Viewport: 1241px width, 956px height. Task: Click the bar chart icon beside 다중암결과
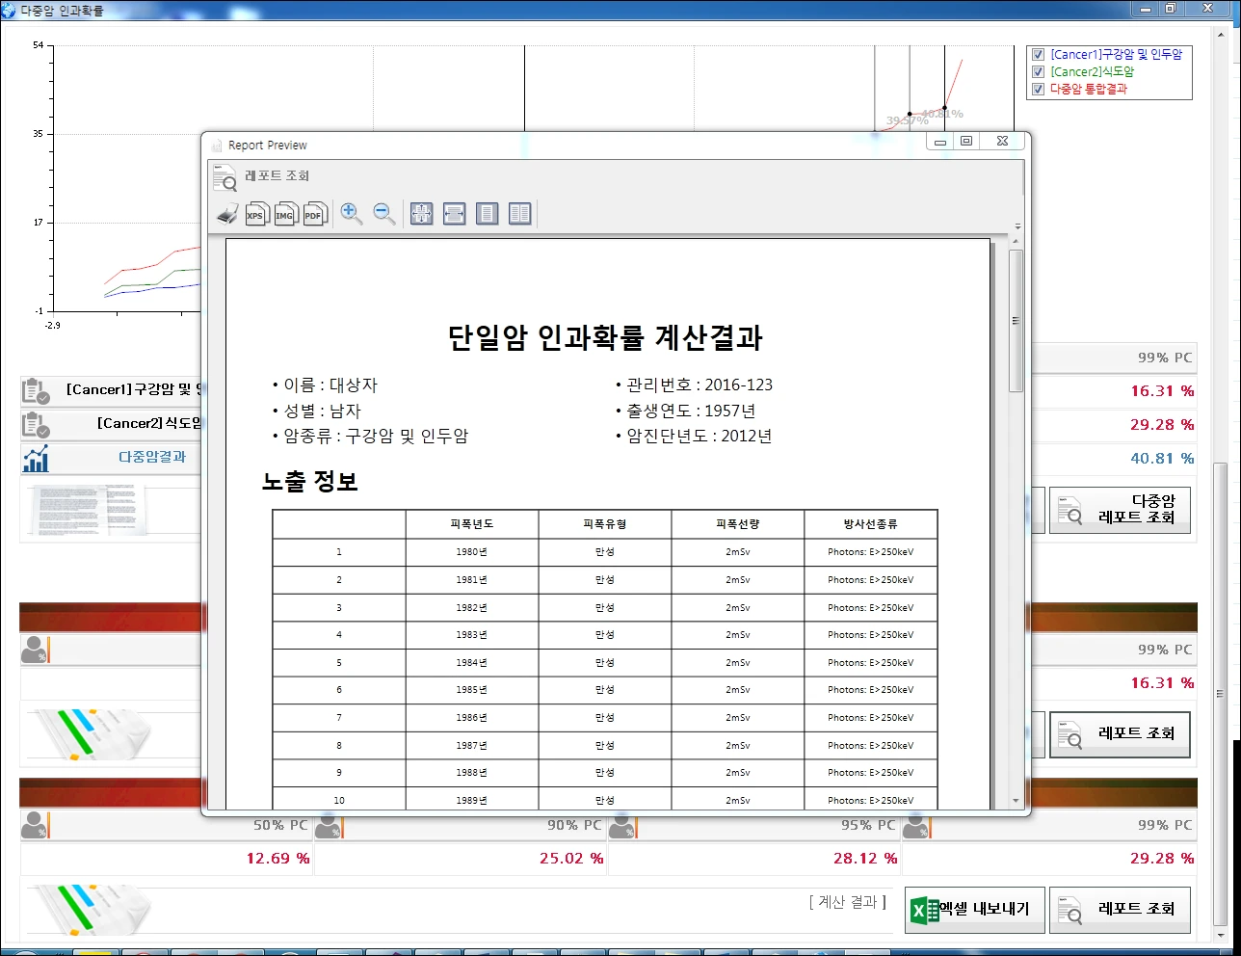[x=36, y=458]
